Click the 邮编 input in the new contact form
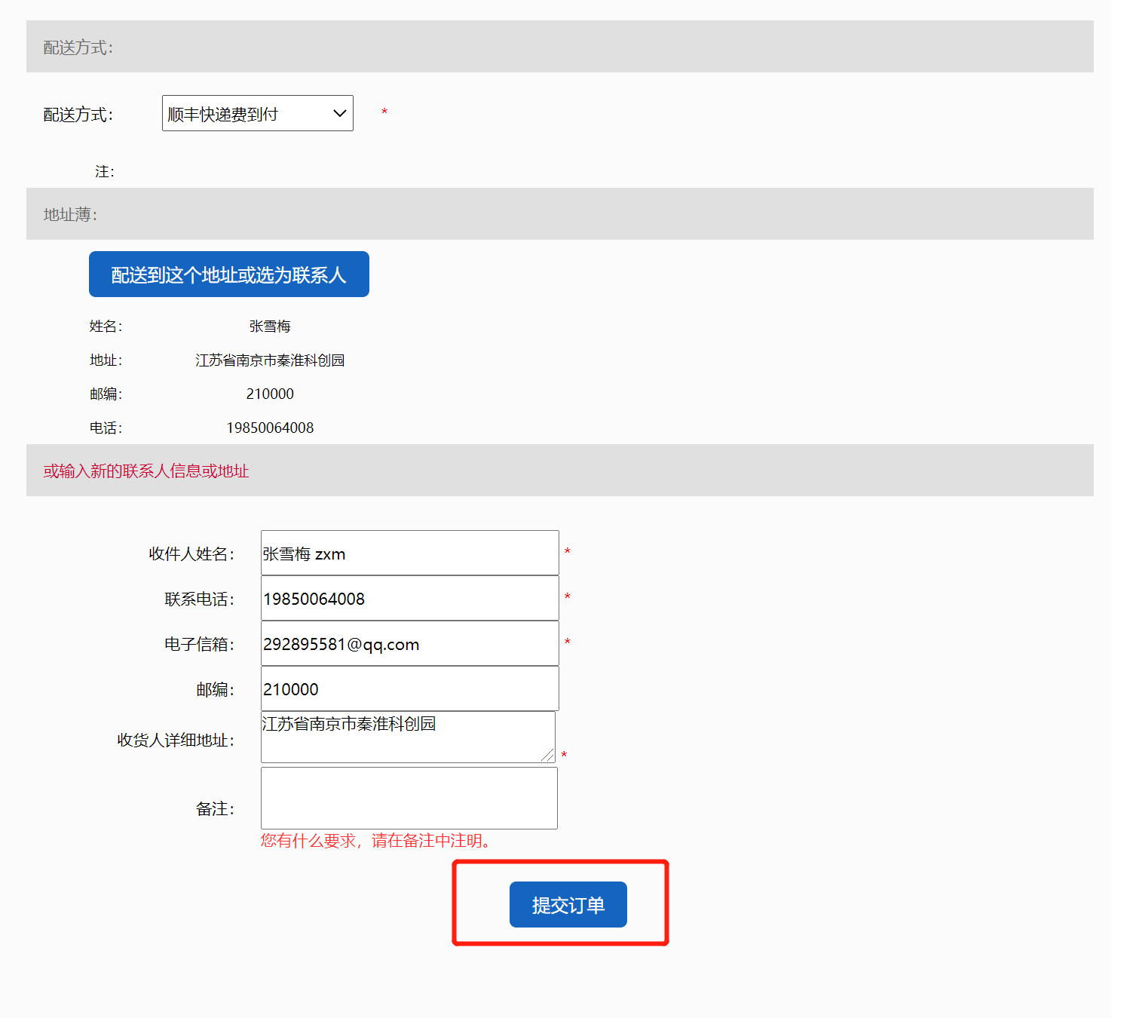This screenshot has height=1018, width=1133. [409, 689]
